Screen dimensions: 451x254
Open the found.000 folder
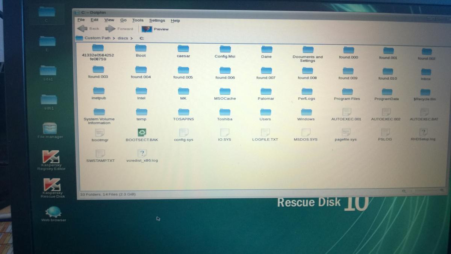tap(348, 53)
